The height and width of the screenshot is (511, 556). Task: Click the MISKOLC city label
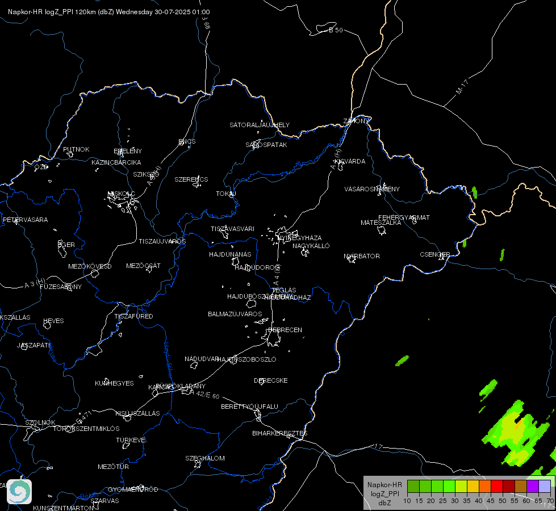122,194
